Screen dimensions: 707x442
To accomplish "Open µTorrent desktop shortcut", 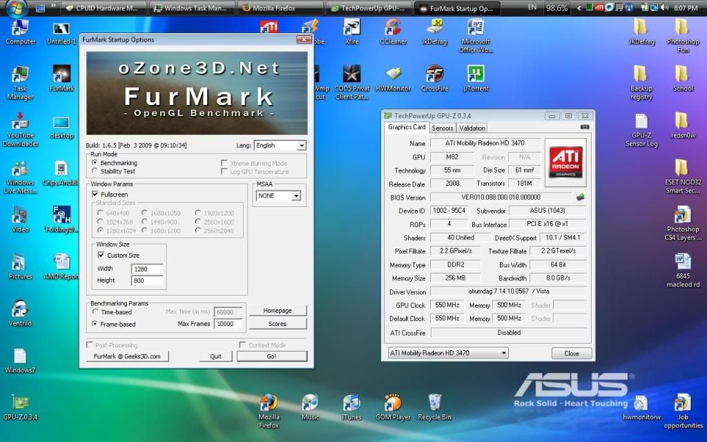I will coord(476,79).
